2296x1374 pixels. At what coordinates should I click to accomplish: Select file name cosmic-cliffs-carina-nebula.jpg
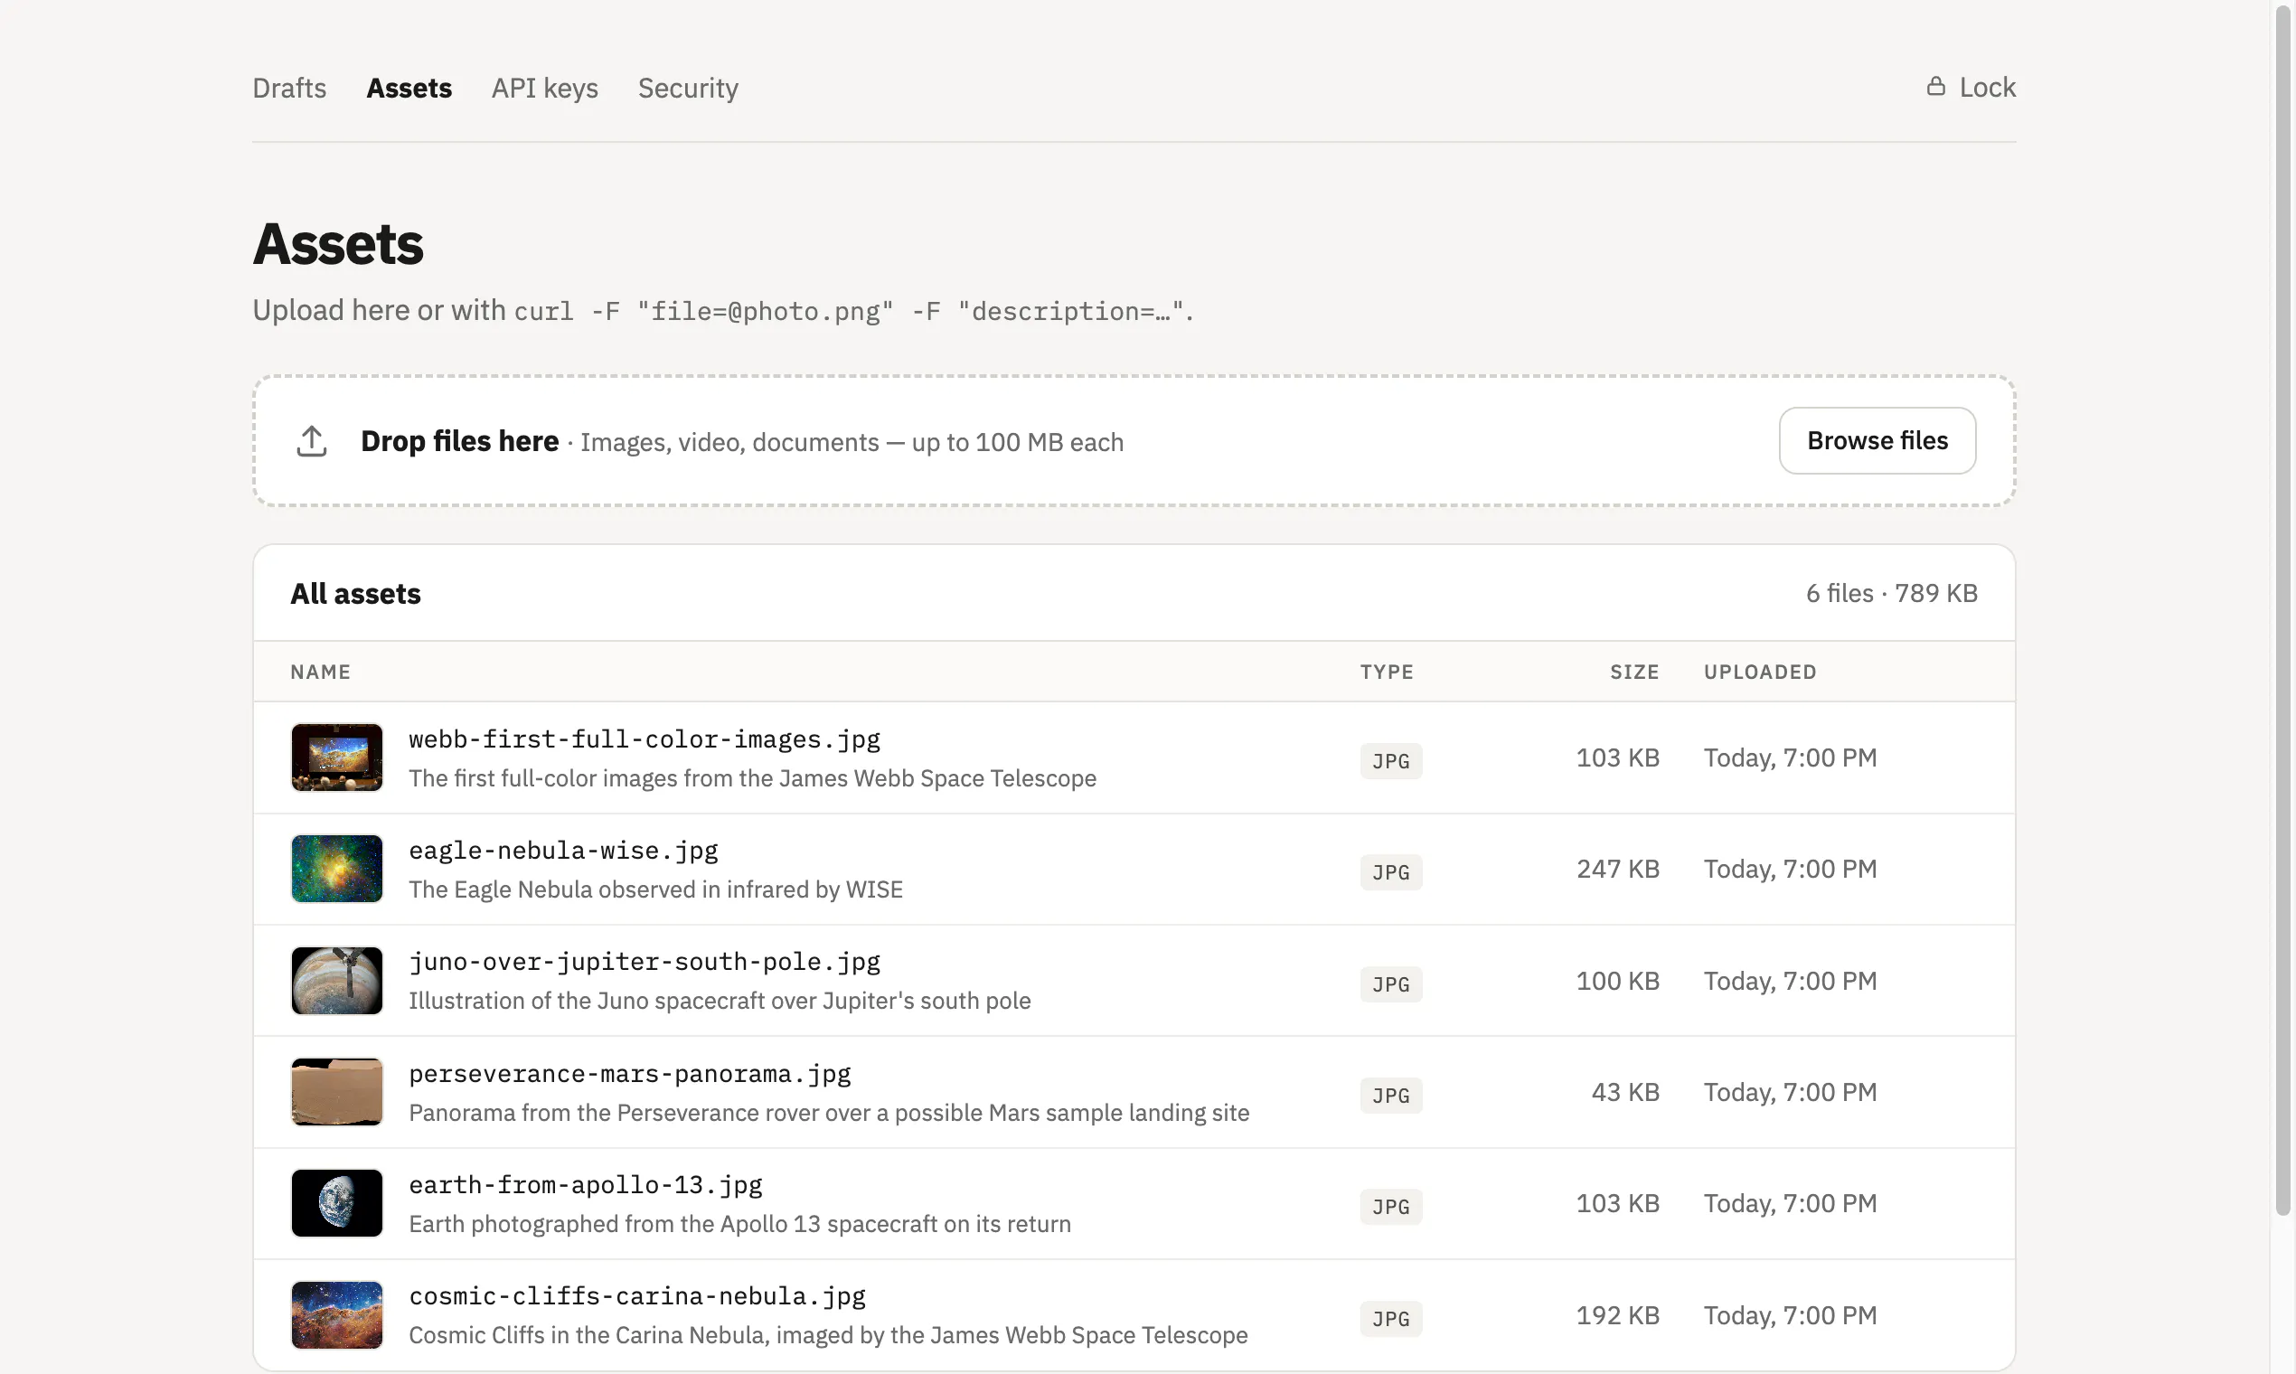(637, 1296)
